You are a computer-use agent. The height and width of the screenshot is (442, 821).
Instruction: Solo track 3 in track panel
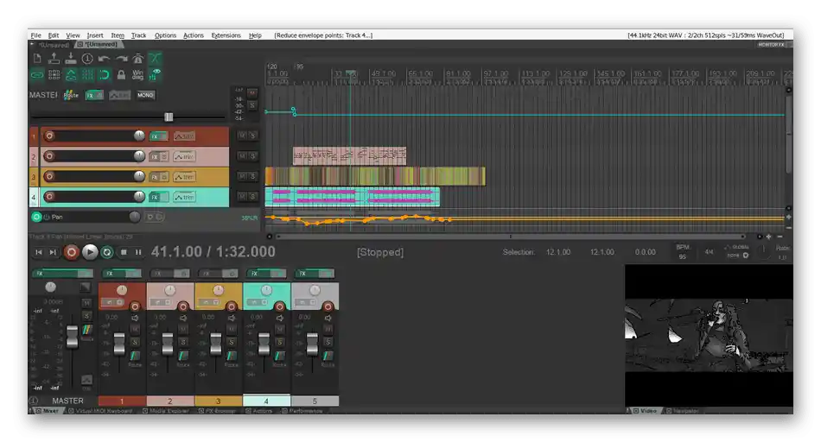252,176
